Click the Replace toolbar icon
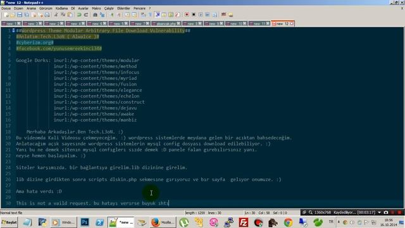Screen dimensions: 405x228 click(x=103, y=15)
